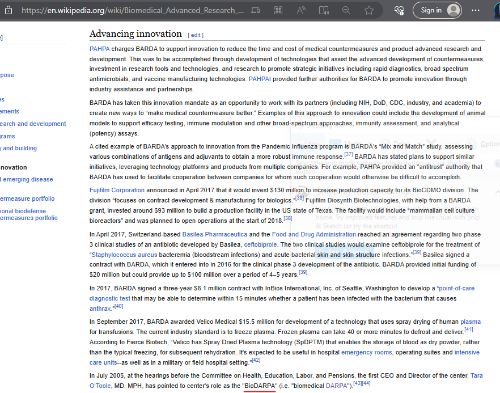Click the 'Advancing innovation' section heading
Screen dimensions: 500x393
135,34
